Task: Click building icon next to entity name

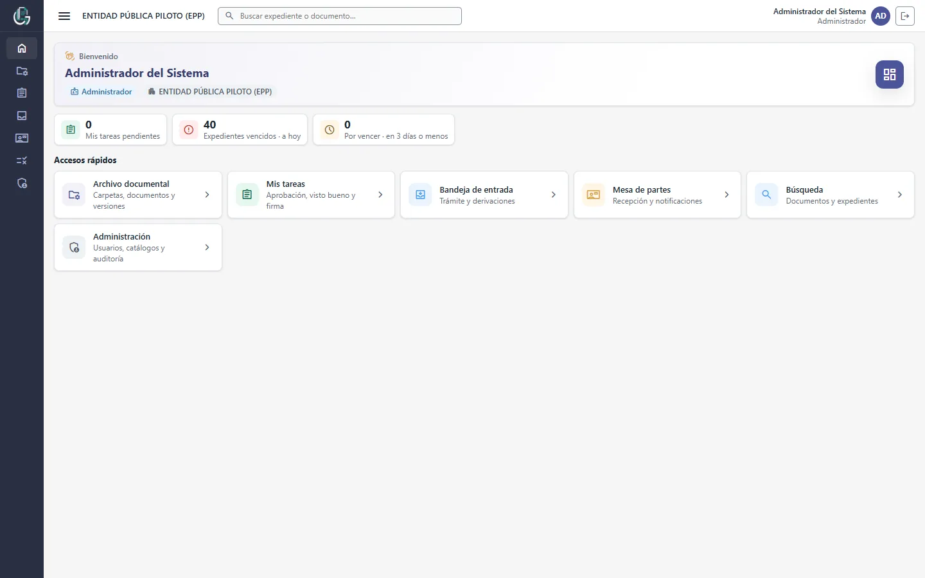Action: pos(152,92)
